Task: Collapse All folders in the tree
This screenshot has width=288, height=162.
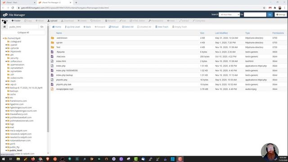Action: pos(23,32)
